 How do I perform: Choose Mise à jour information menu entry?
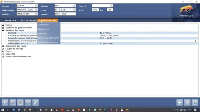click(x=49, y=38)
